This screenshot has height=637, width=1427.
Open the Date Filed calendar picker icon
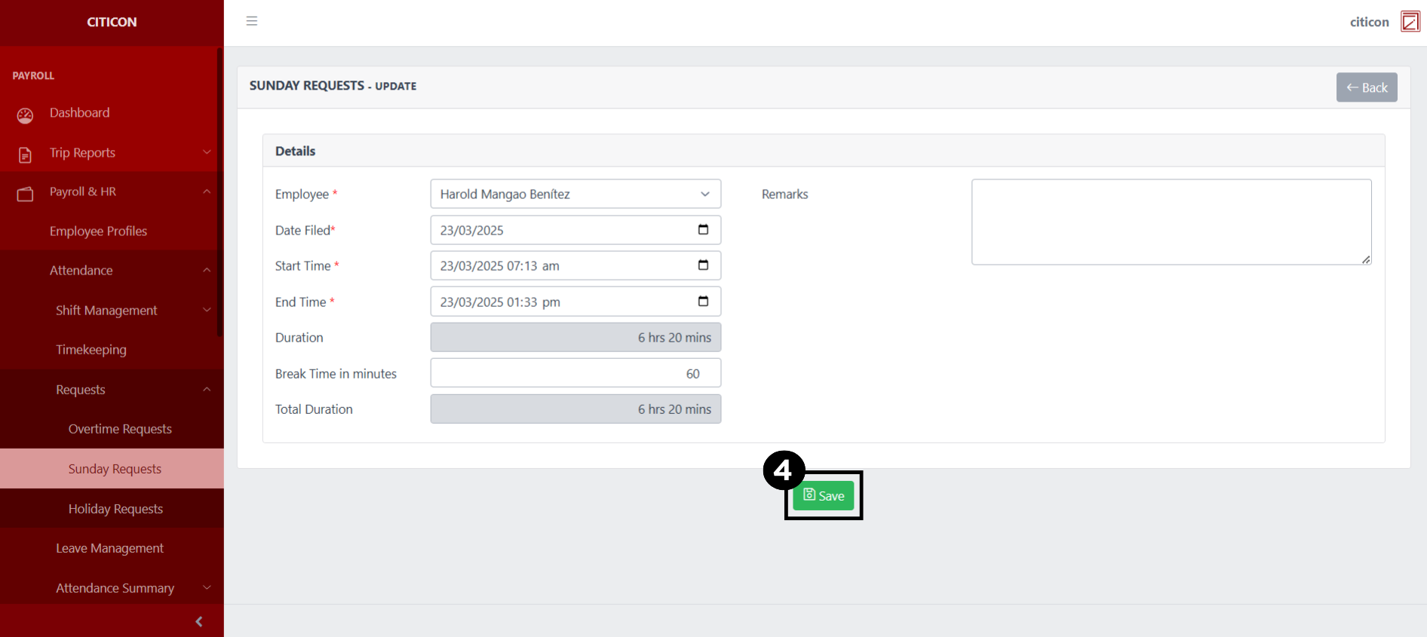pyautogui.click(x=703, y=230)
